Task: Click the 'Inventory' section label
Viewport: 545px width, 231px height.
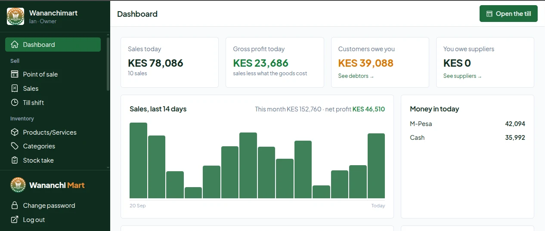Action: click(x=22, y=119)
